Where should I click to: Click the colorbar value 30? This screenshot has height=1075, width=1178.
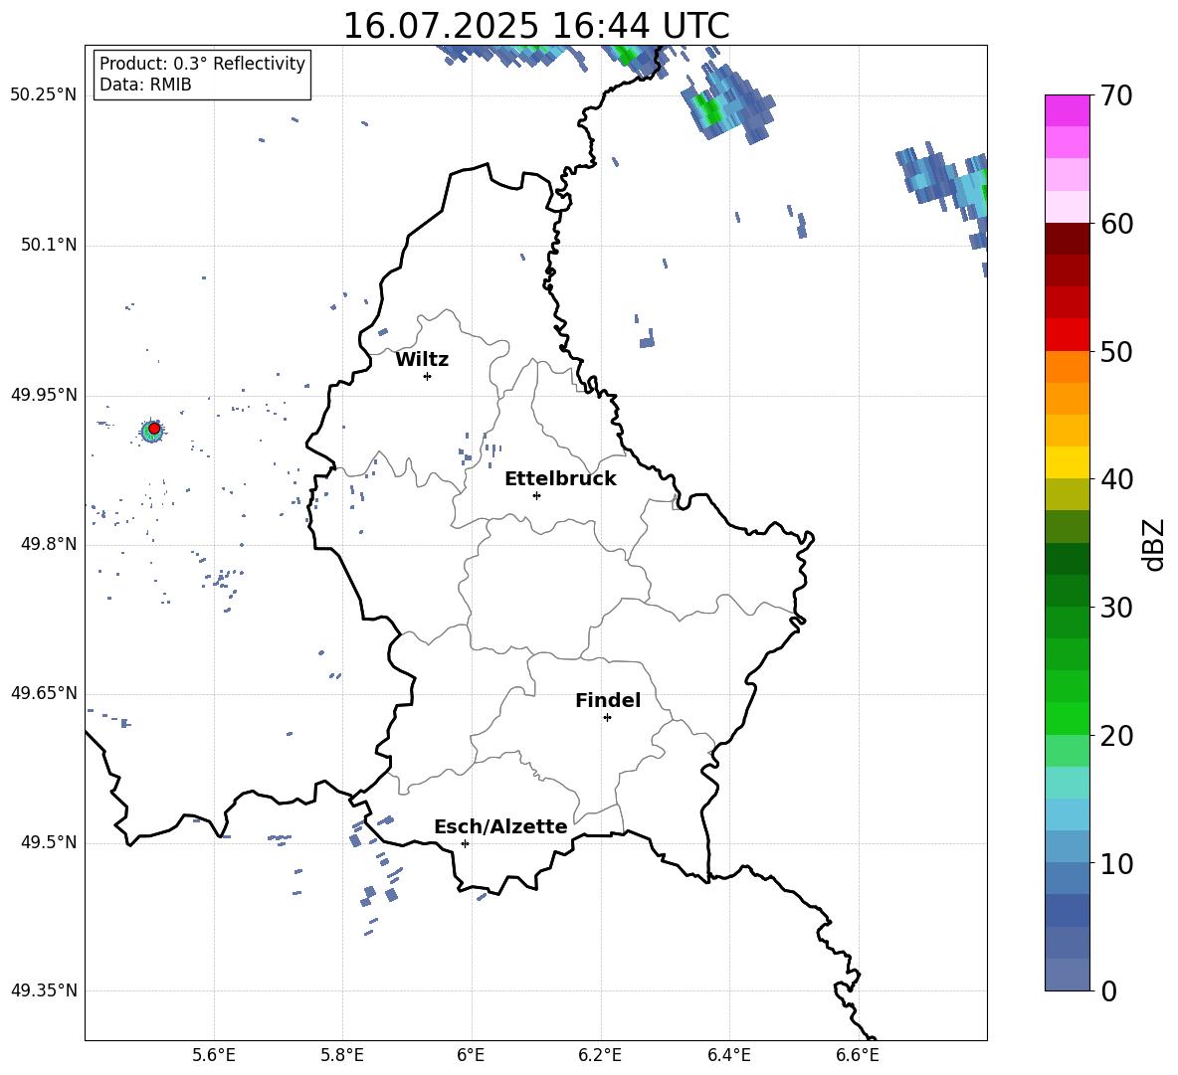click(1116, 608)
